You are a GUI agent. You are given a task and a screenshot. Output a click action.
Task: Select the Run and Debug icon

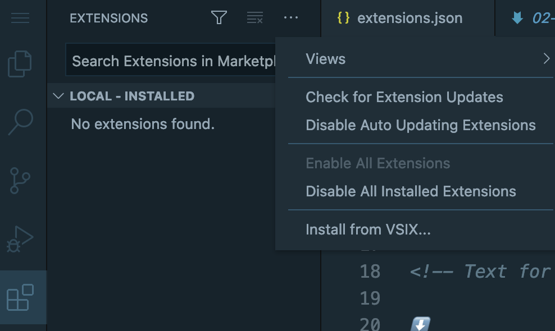pos(20,238)
